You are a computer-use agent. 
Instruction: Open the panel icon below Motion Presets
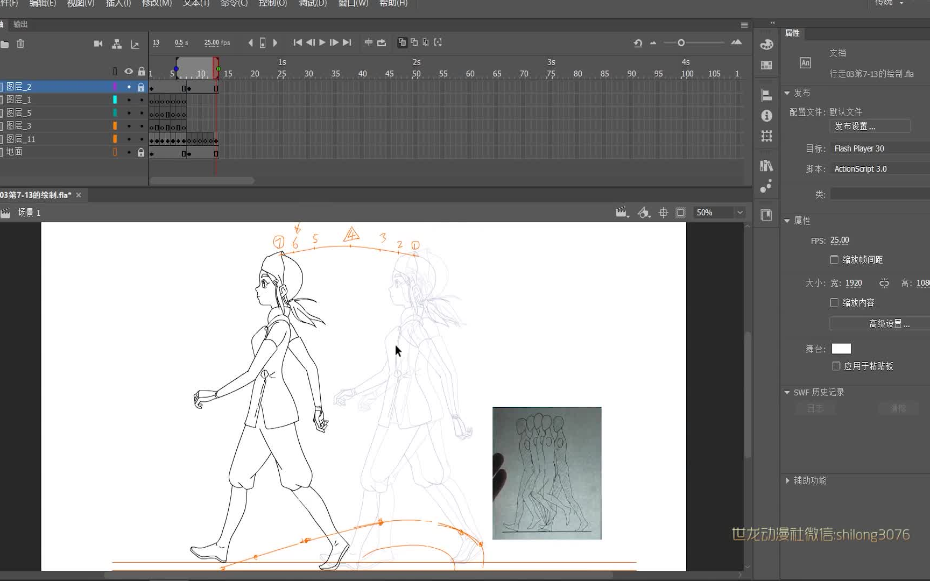[x=766, y=215]
